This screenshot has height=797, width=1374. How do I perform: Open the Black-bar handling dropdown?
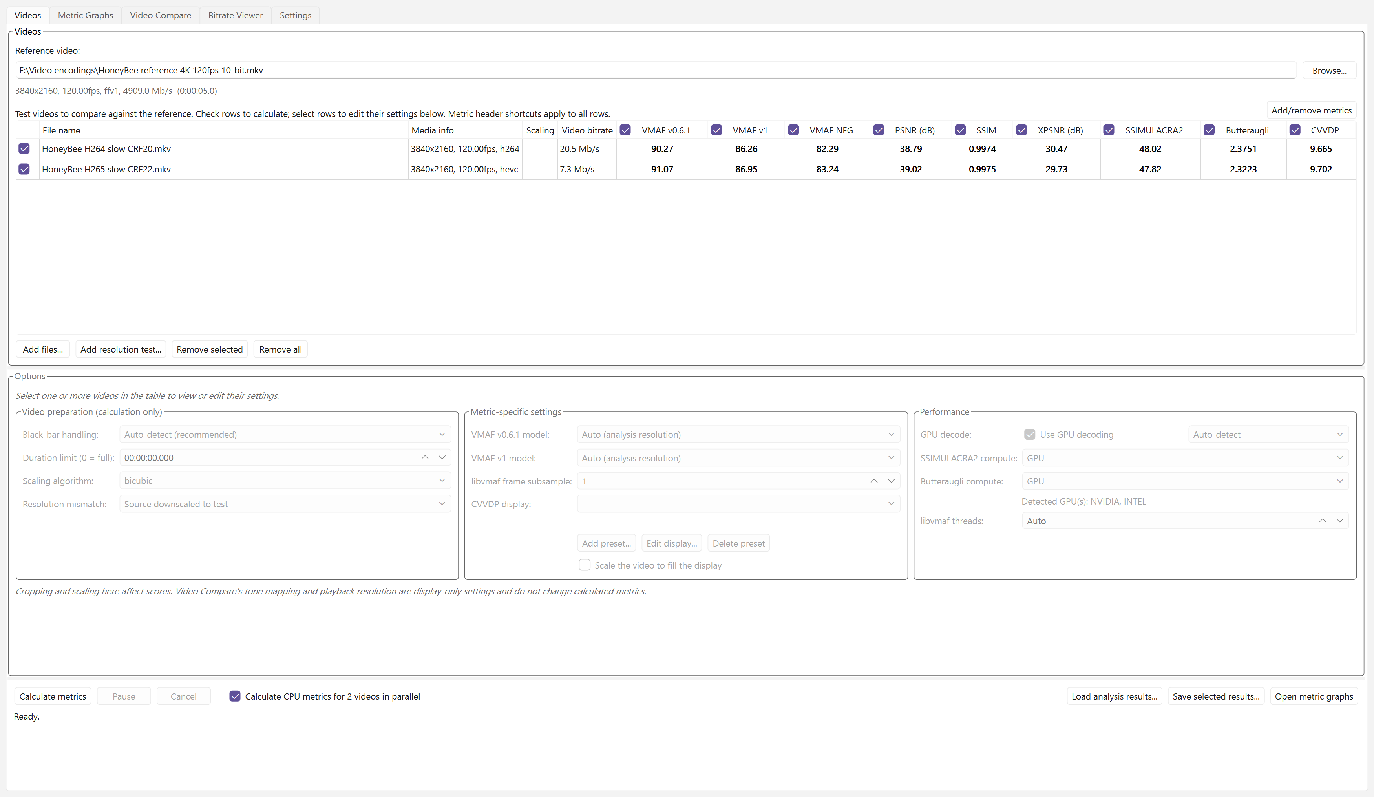pyautogui.click(x=285, y=435)
